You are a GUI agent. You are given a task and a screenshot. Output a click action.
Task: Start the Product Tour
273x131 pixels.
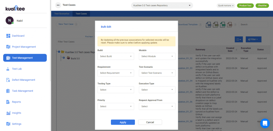click(245, 6)
